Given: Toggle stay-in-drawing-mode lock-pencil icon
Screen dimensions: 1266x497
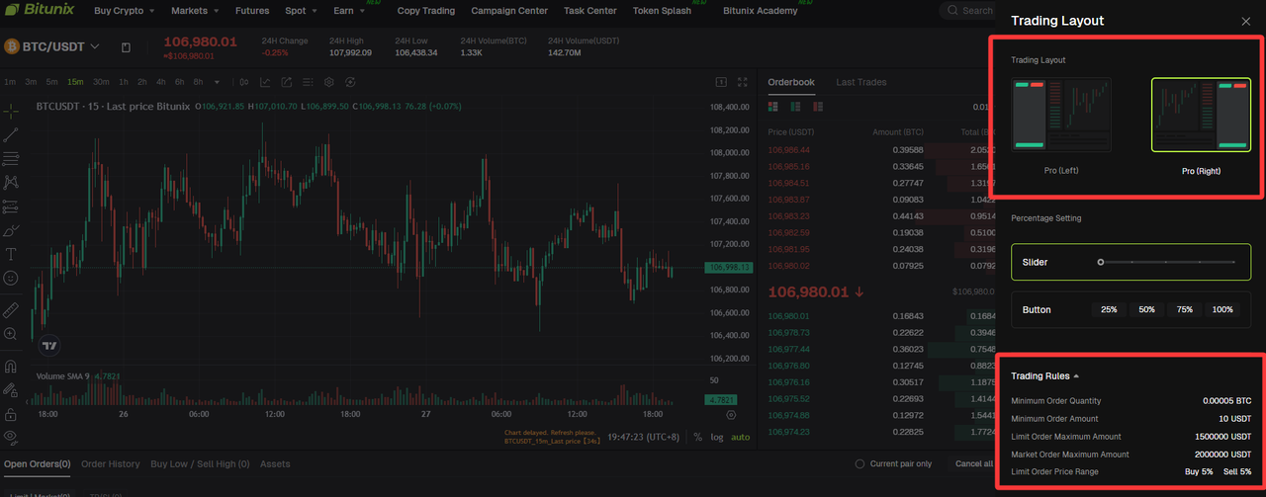Looking at the screenshot, I should pyautogui.click(x=11, y=389).
